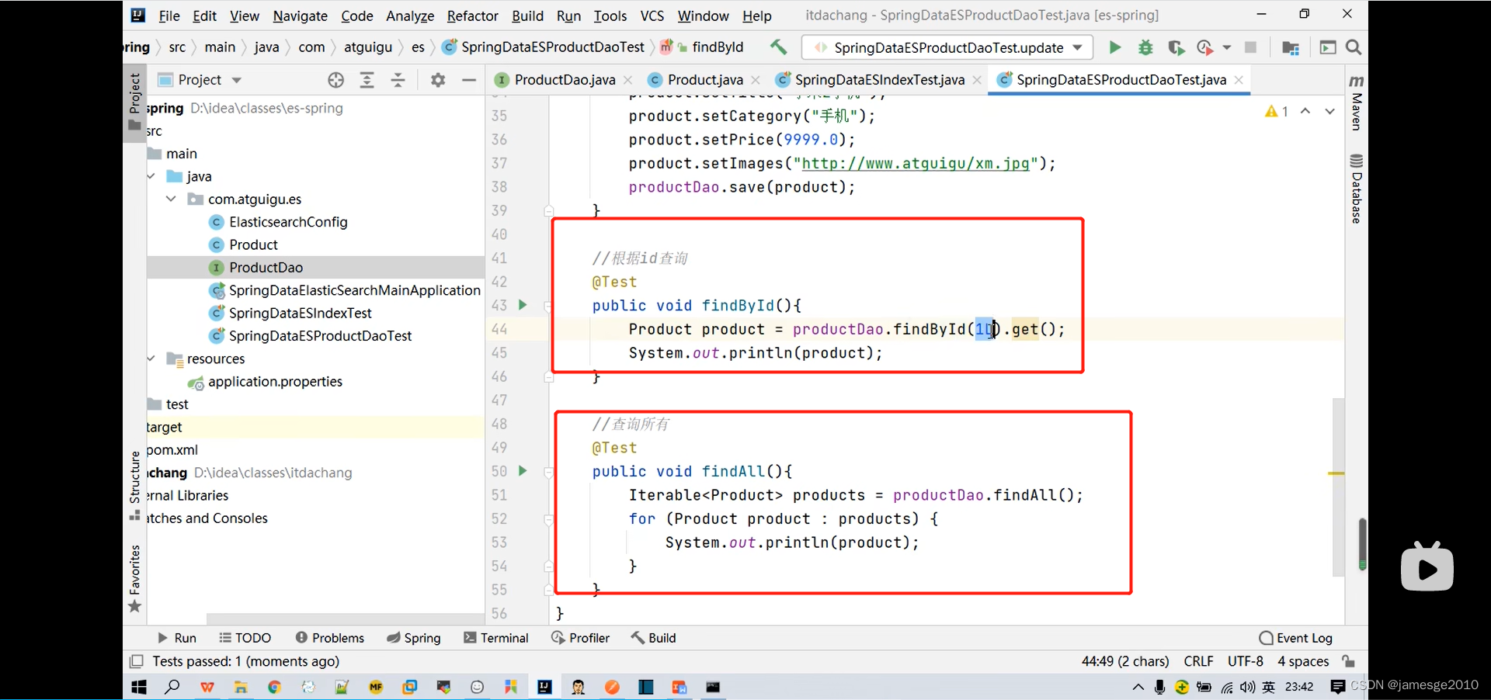This screenshot has width=1491, height=700.
Task: Close the SpringDataESIndexTest.java tab
Action: [x=978, y=80]
